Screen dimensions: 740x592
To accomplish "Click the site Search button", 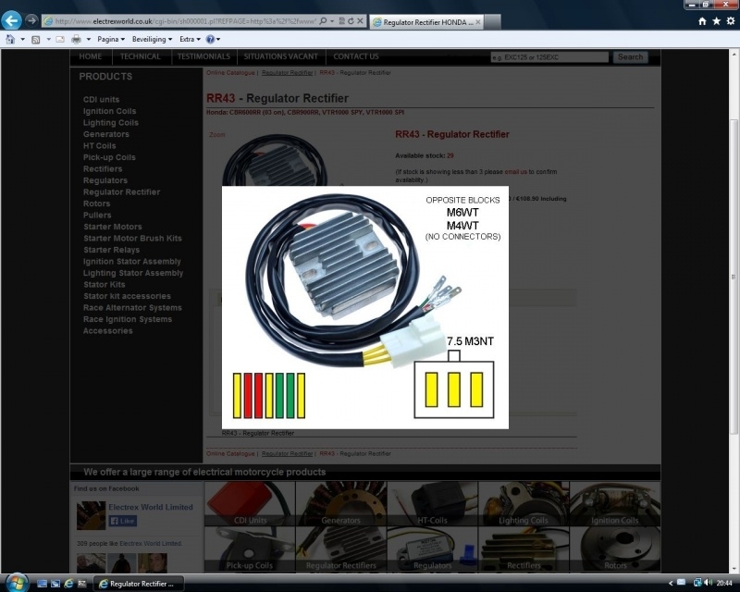I will 630,57.
